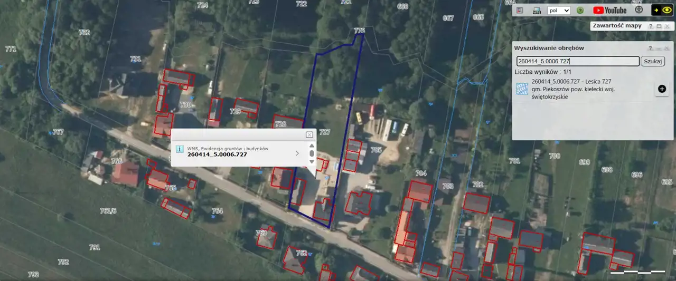Open help for Zawartość mapy panel
The width and height of the screenshot is (676, 281).
pyautogui.click(x=651, y=26)
